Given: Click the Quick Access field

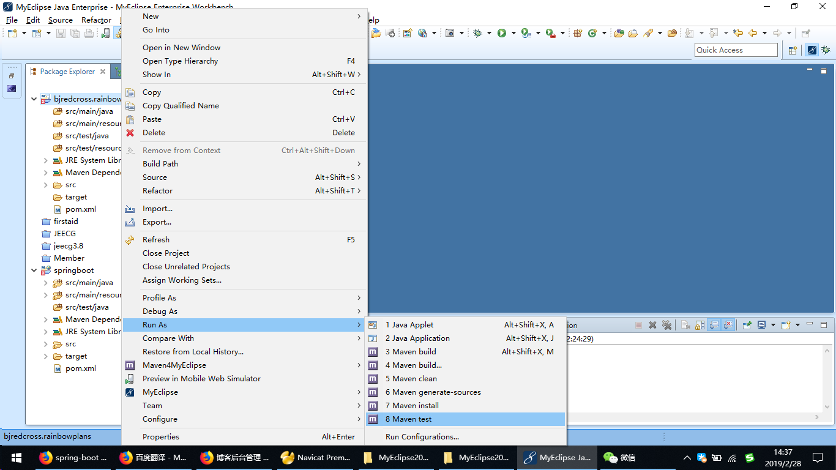Looking at the screenshot, I should point(736,50).
